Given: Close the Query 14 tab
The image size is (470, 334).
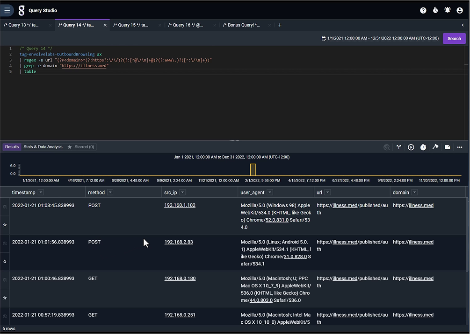Looking at the screenshot, I should 105,25.
